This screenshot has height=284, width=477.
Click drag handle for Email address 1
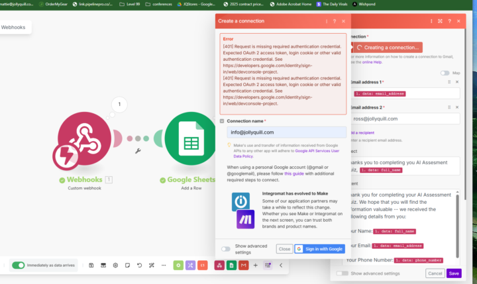[449, 82]
